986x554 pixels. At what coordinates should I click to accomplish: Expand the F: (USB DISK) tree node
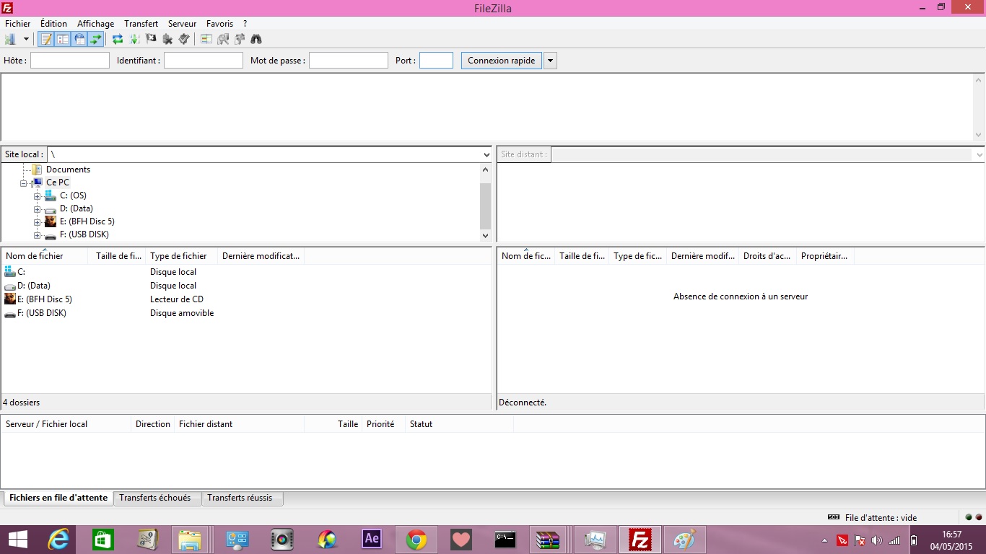pyautogui.click(x=38, y=235)
